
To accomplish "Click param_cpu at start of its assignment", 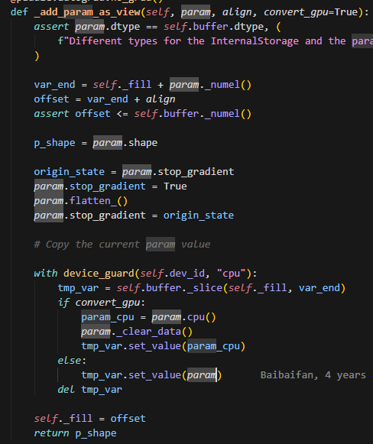I will (x=108, y=317).
